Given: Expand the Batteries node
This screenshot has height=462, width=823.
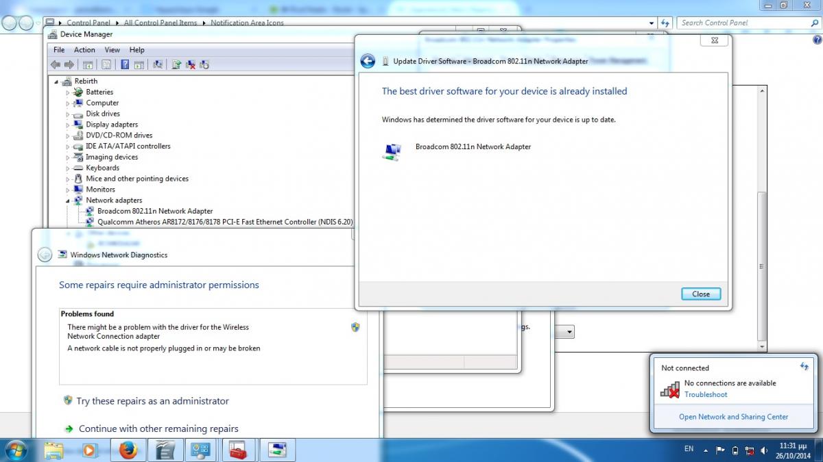Looking at the screenshot, I should pos(68,92).
